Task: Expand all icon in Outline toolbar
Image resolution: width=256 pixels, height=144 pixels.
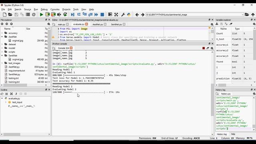Action: pos(26,94)
